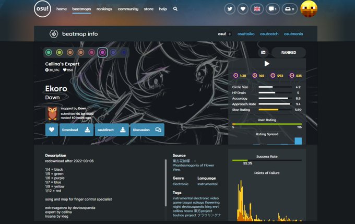This screenshot has width=355, height=224.
Task: Click the User Rating bar
Action: click(x=267, y=124)
